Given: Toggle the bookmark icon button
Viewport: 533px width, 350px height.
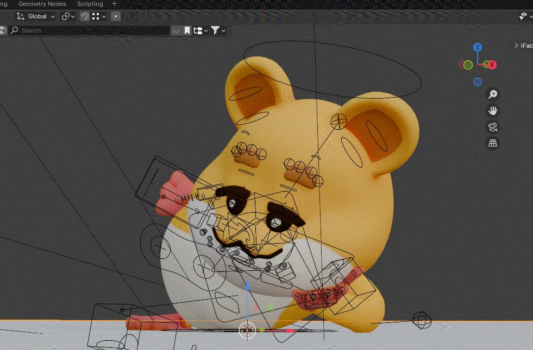Looking at the screenshot, I should coord(187,30).
